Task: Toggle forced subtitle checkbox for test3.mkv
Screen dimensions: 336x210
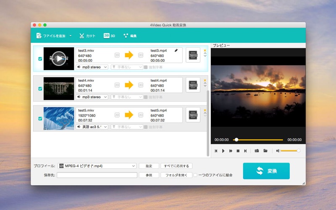Action: pyautogui.click(x=146, y=67)
